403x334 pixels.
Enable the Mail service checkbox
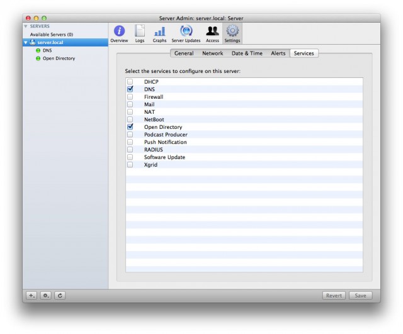coord(130,104)
